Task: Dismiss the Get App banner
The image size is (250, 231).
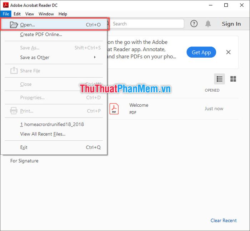Action: click(228, 52)
